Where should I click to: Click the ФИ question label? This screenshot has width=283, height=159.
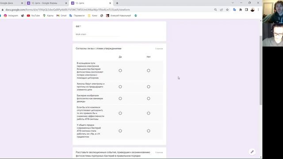pos(78,26)
